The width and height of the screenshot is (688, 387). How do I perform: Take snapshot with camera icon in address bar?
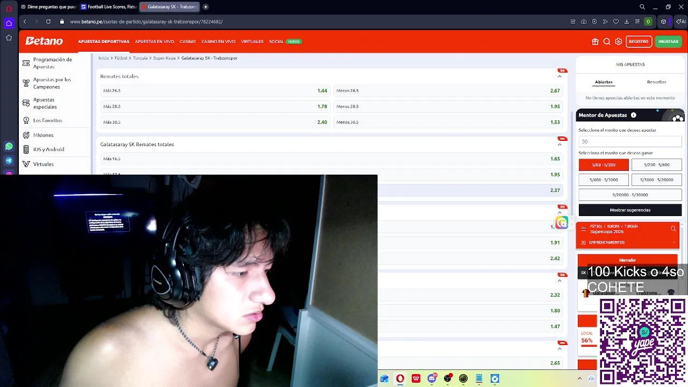pyautogui.click(x=584, y=21)
